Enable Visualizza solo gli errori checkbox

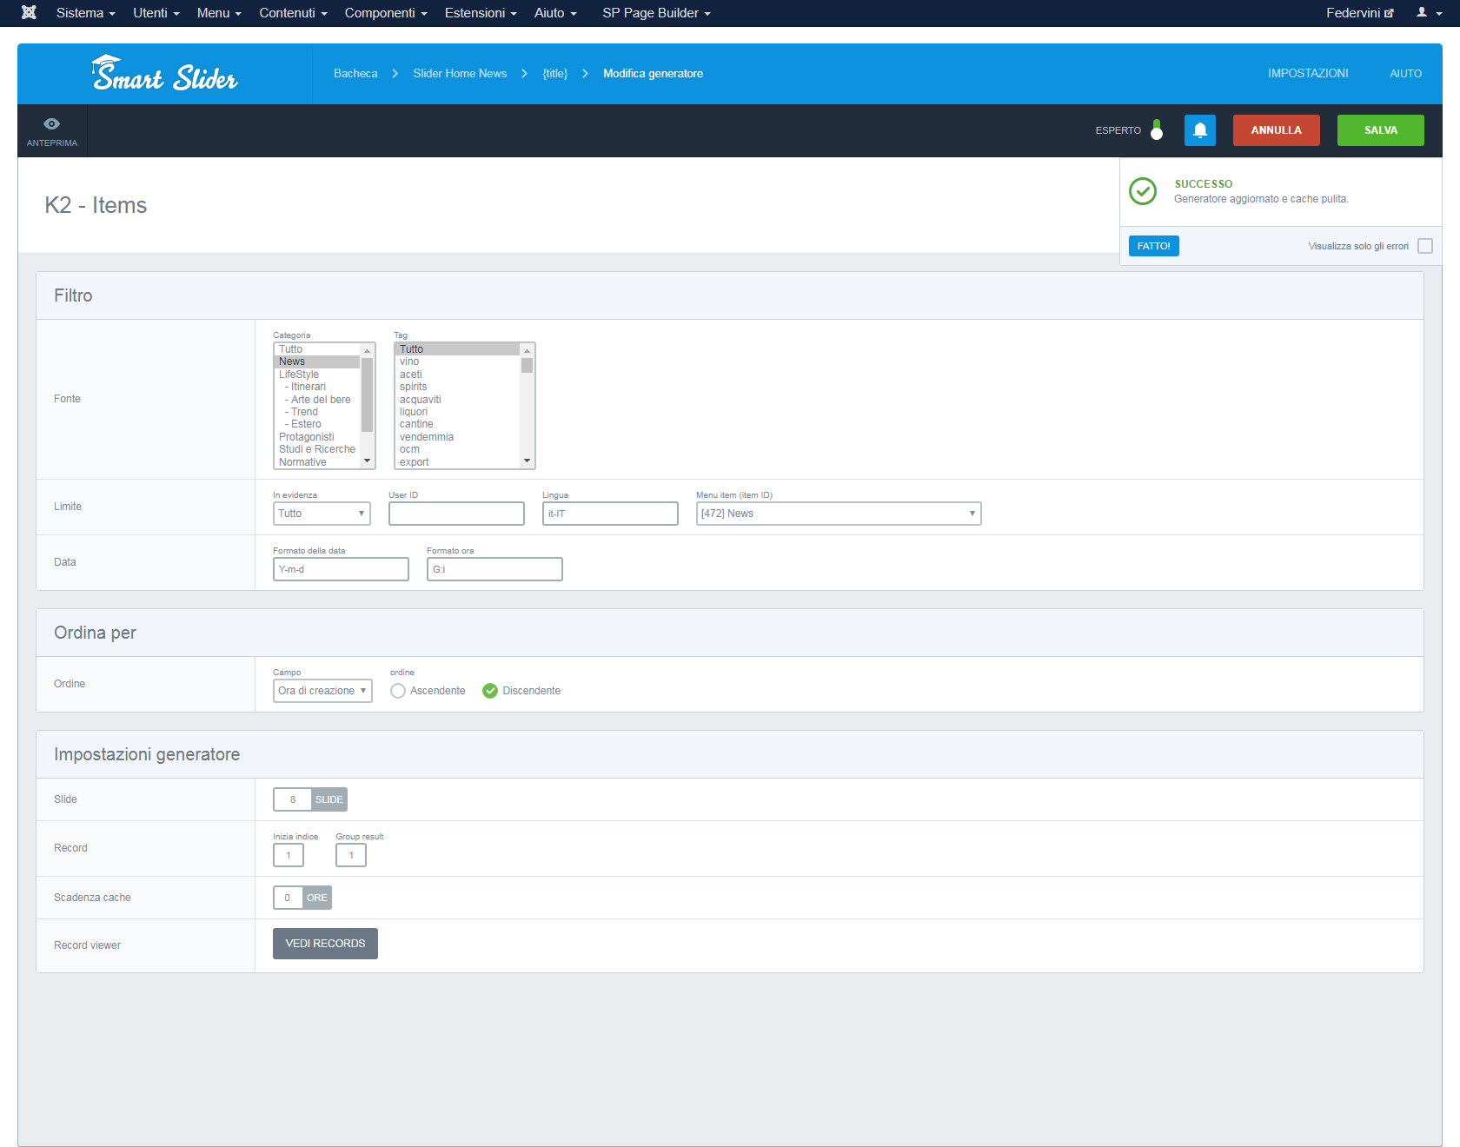[1425, 246]
